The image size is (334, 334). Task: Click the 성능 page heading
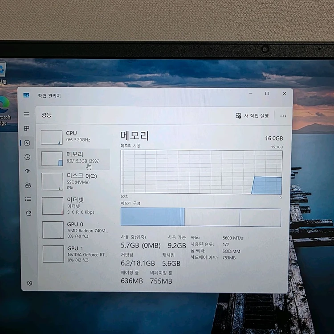coord(46,115)
